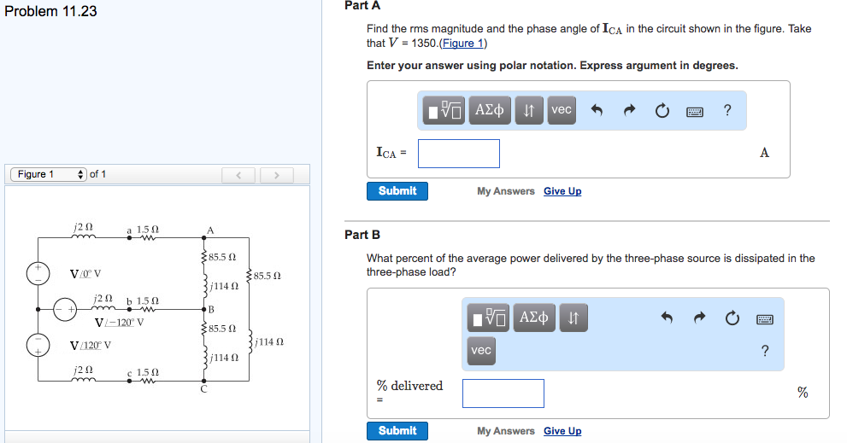This screenshot has width=847, height=443.
Task: Undo the last entry in Part A
Action: [x=597, y=111]
